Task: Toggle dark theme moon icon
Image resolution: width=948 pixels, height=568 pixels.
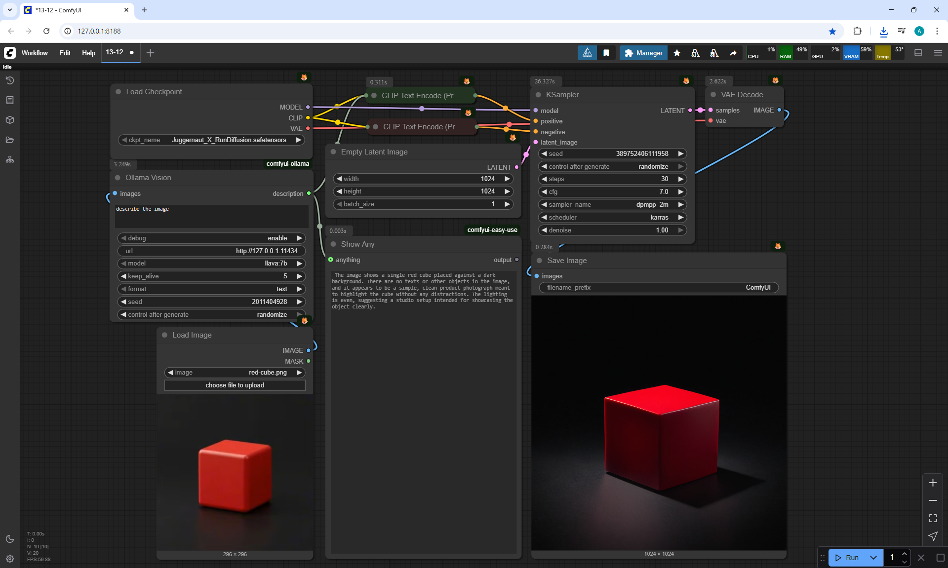Action: coord(9,539)
